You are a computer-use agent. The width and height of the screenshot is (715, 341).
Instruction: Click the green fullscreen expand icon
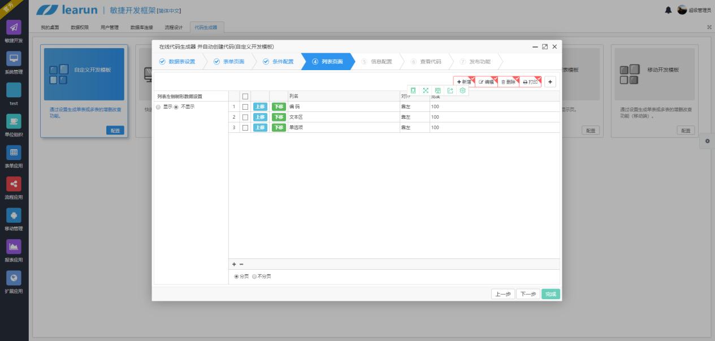pos(426,90)
